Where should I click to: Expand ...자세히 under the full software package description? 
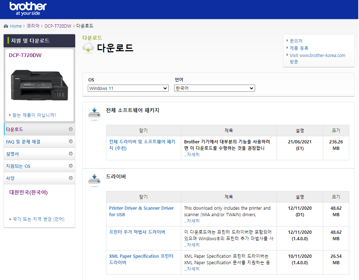[191, 154]
